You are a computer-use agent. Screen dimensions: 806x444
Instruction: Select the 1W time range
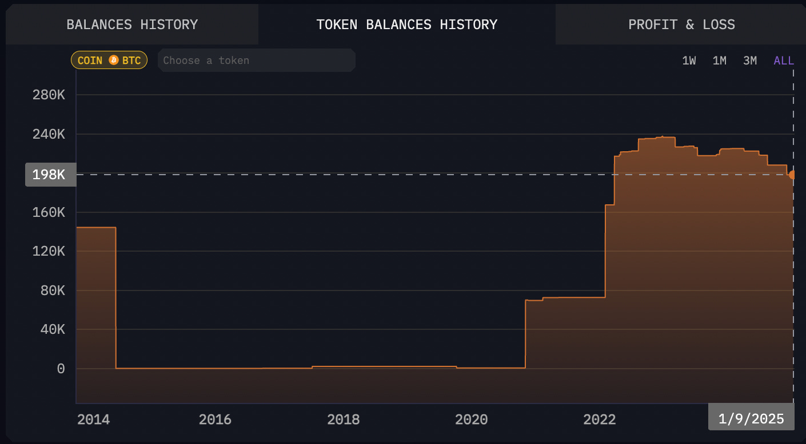point(689,60)
